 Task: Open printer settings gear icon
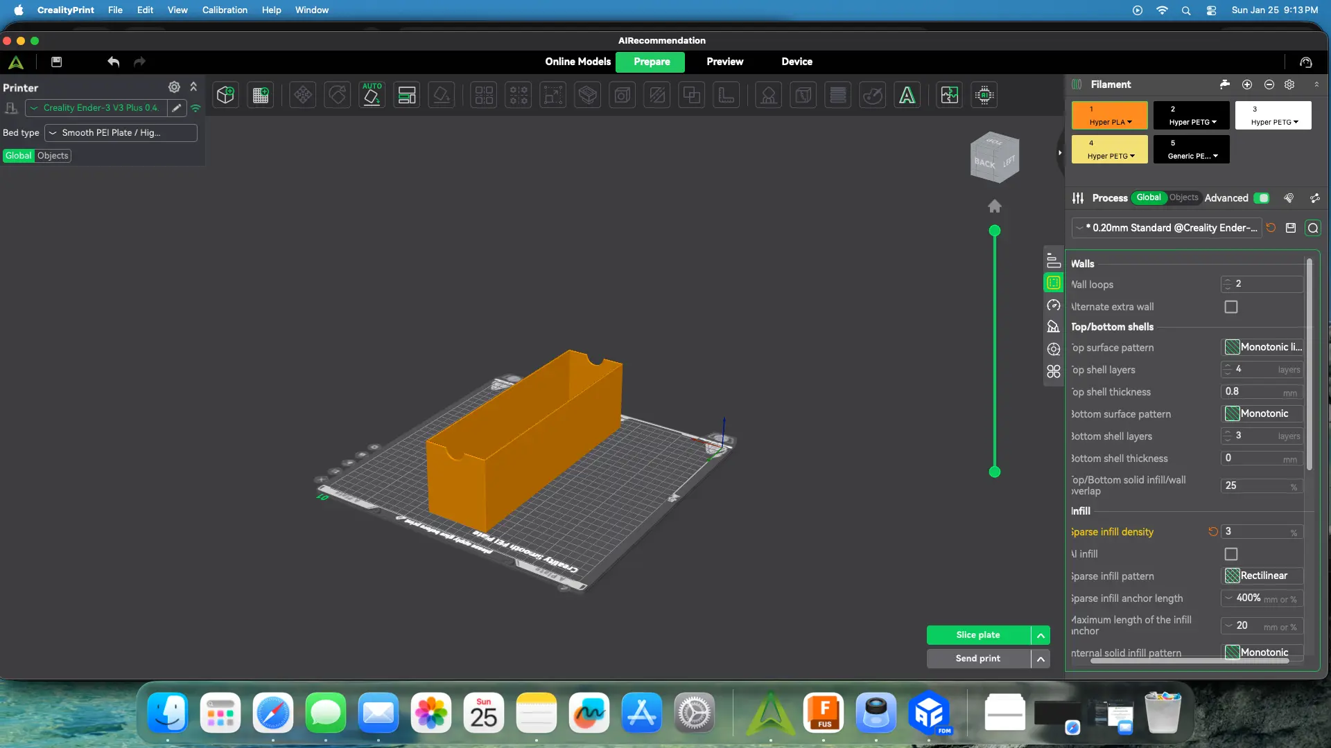(174, 87)
